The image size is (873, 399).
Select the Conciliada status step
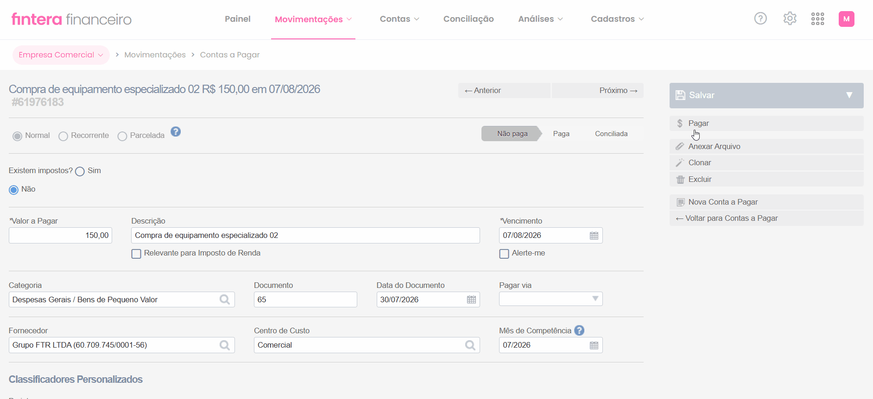pos(611,134)
